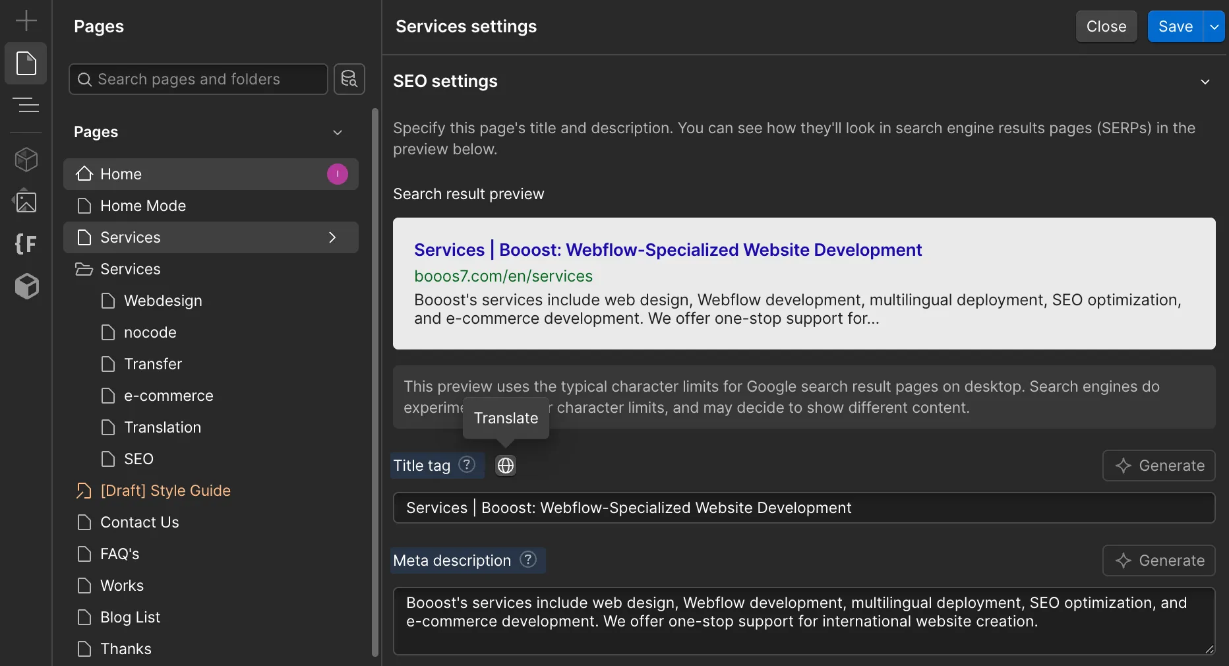The width and height of the screenshot is (1229, 666).
Task: Click the Meta description help icon
Action: click(x=528, y=560)
